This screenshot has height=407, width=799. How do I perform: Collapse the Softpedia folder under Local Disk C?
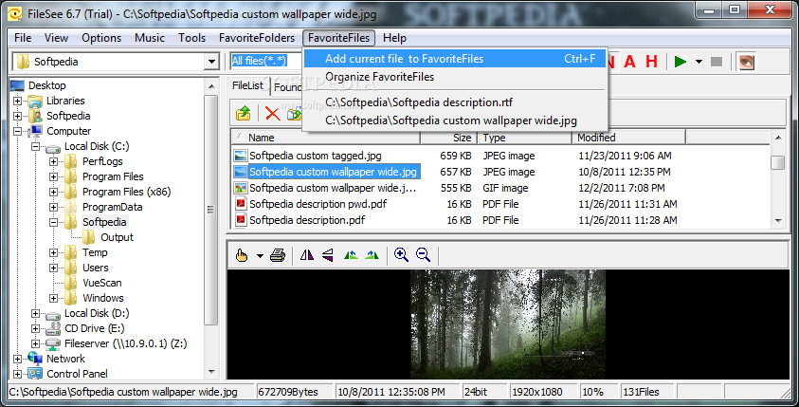pyautogui.click(x=53, y=222)
